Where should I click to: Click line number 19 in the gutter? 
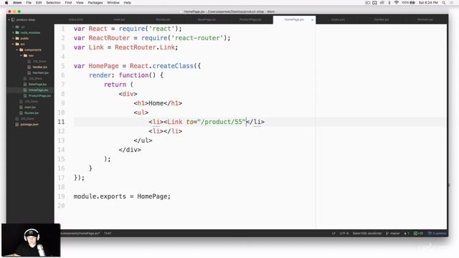tap(61, 196)
